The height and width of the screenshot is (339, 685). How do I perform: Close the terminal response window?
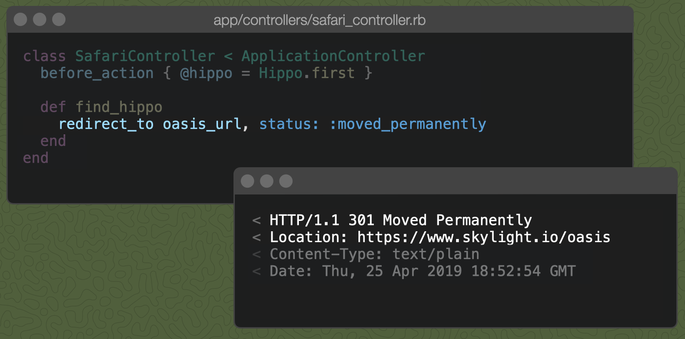coord(248,181)
